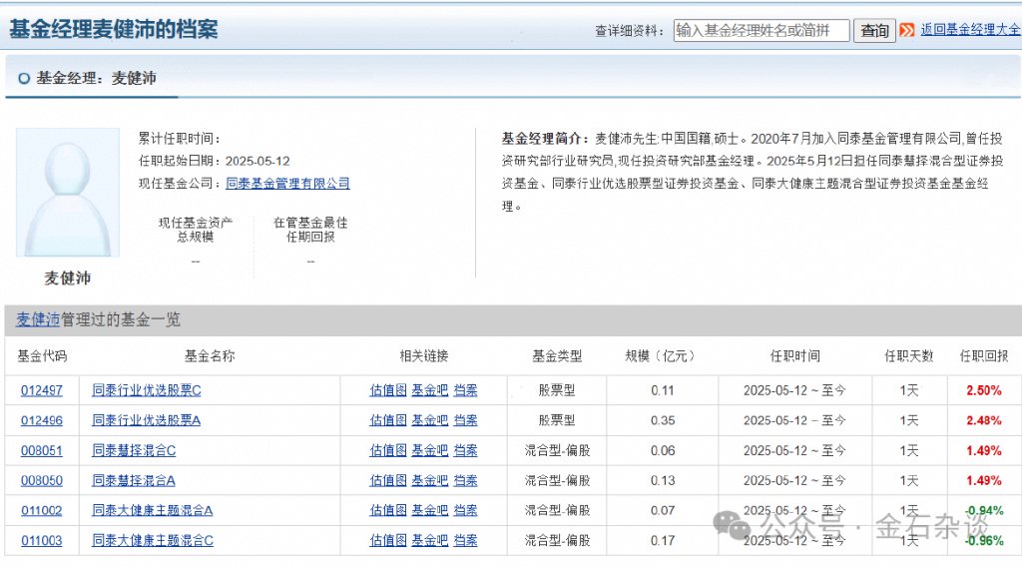
Task: Open the 同泰行业优选股票A fund page
Action: [147, 420]
